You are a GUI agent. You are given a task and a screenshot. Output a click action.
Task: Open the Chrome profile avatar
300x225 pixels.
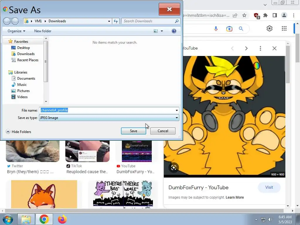(284, 15)
